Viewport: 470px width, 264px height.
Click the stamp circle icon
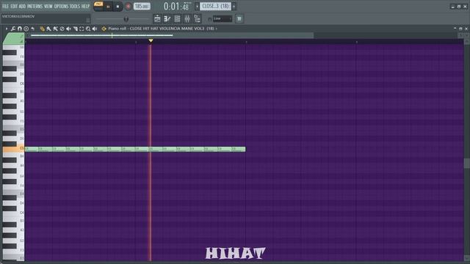pyautogui.click(x=26, y=29)
